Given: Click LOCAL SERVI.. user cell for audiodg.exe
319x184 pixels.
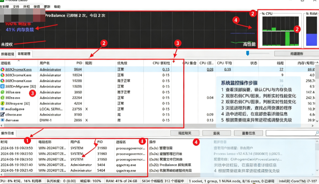Looking at the screenshot, I should click(51, 109).
